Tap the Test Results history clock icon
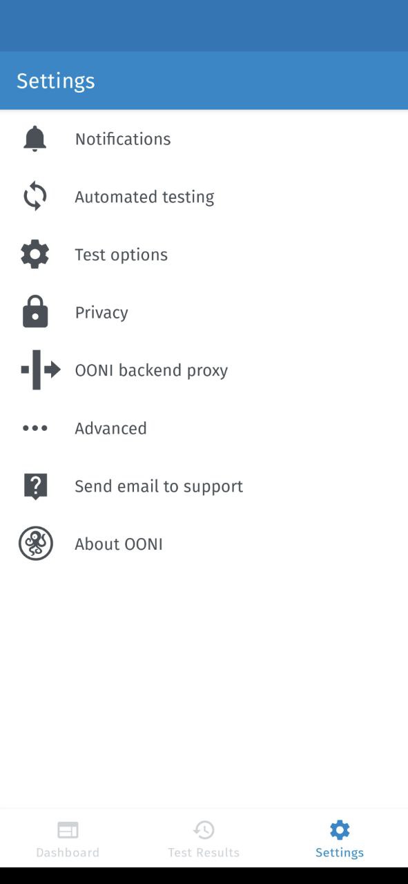This screenshot has width=408, height=884. coord(204,829)
